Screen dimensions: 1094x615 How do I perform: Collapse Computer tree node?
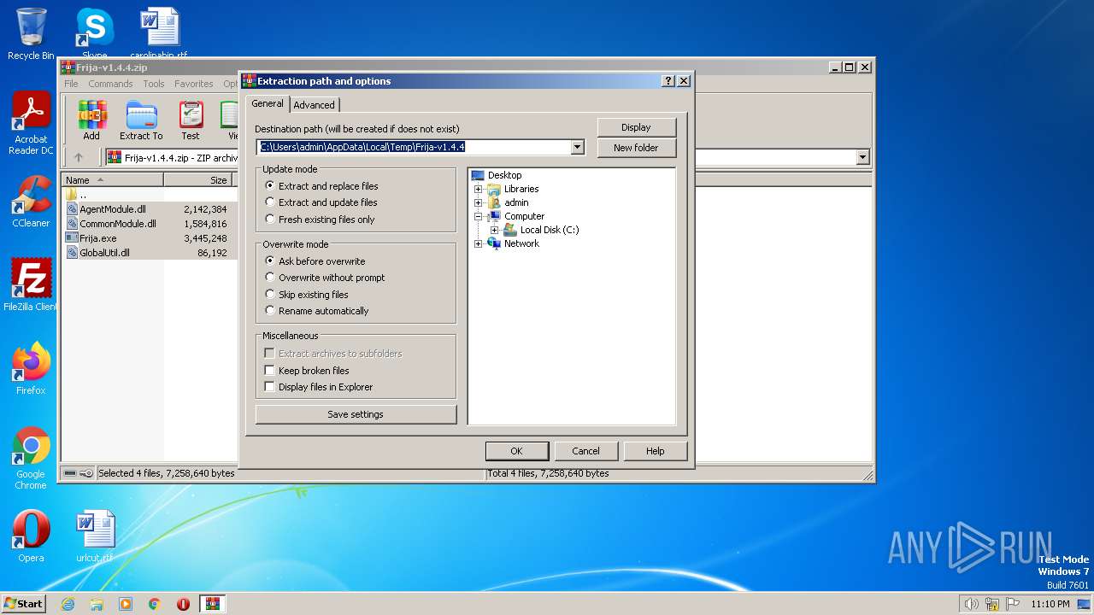pyautogui.click(x=479, y=216)
